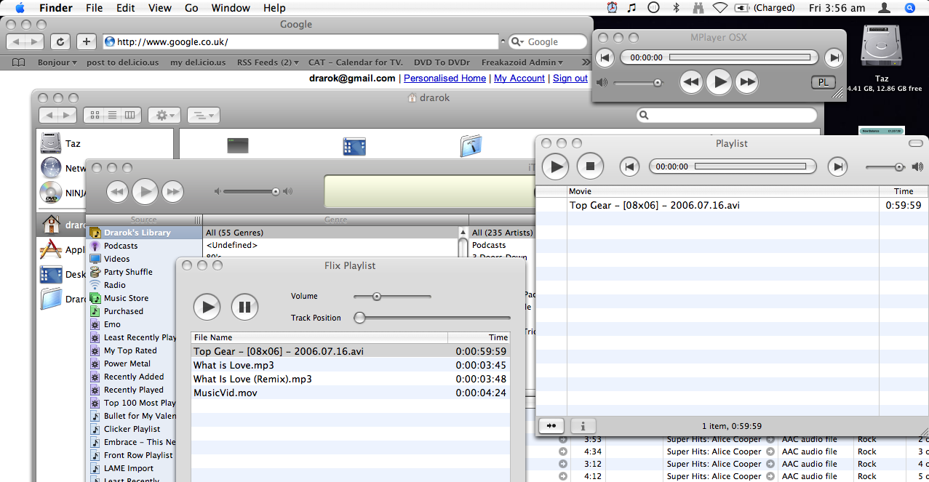Screen dimensions: 929x482
Task: Click the iTunes fast-forward button
Action: tap(172, 192)
